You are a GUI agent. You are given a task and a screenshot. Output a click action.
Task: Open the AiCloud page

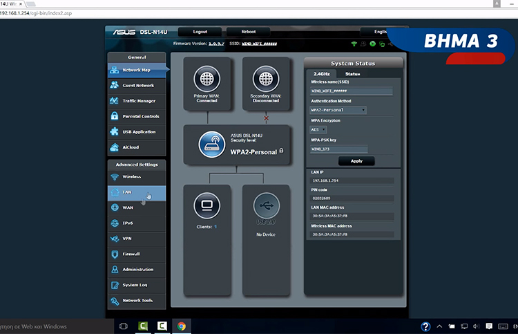137,147
